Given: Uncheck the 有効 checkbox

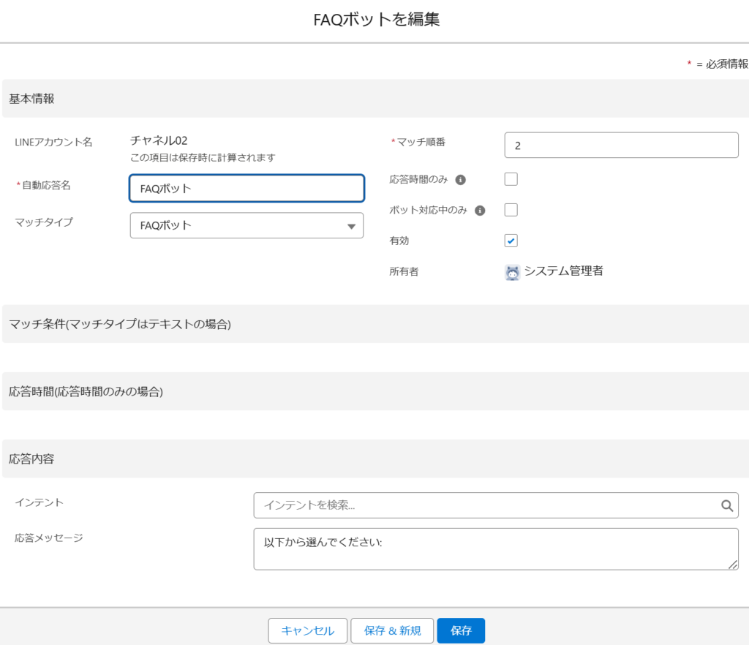Looking at the screenshot, I should tap(511, 241).
